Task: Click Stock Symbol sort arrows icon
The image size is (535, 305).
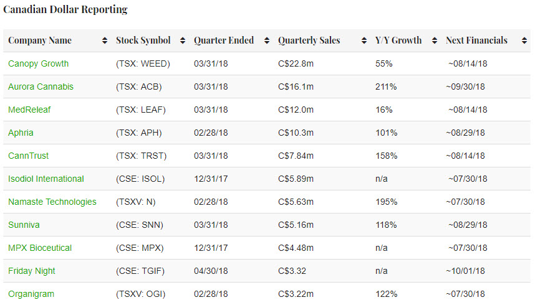Action: tap(183, 40)
